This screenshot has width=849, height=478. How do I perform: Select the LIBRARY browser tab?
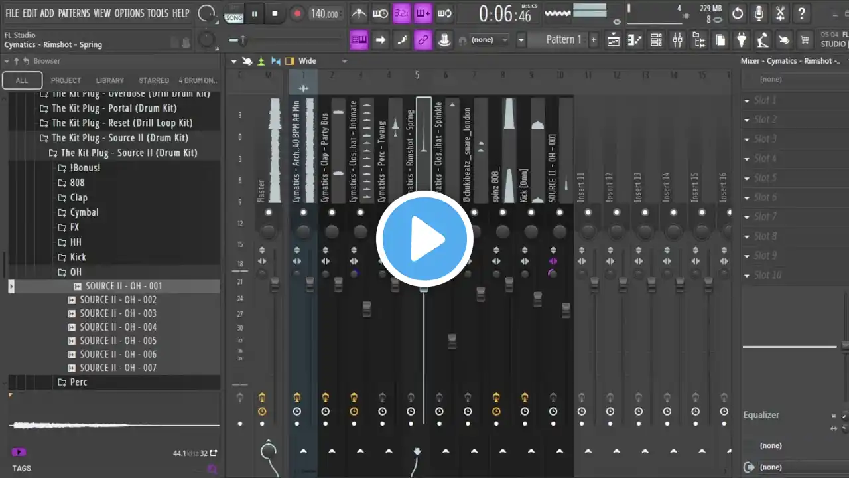(110, 80)
